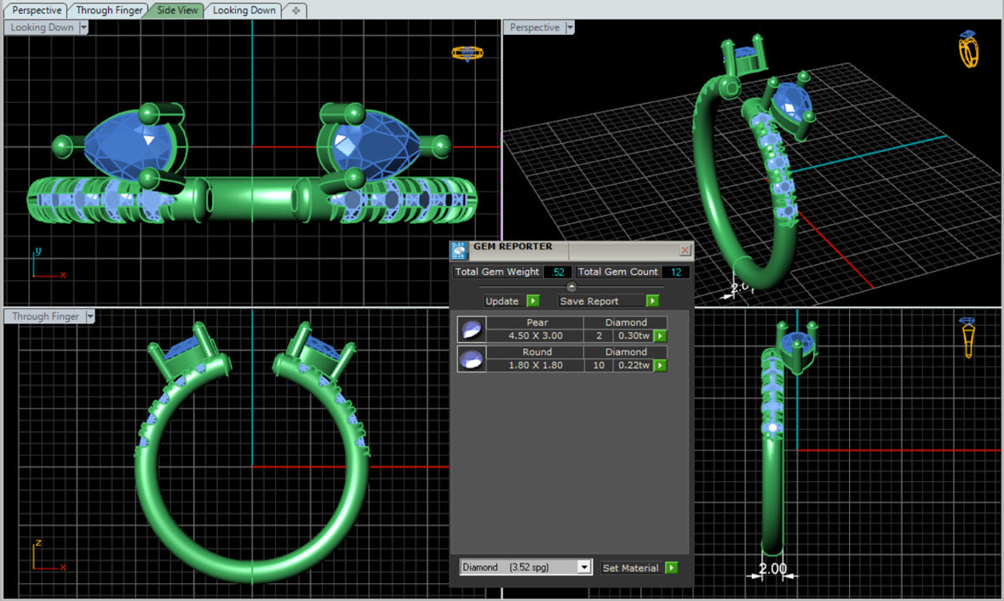1004x601 pixels.
Task: Open the Looking Down viewport dropdown arrow
Action: [x=83, y=27]
